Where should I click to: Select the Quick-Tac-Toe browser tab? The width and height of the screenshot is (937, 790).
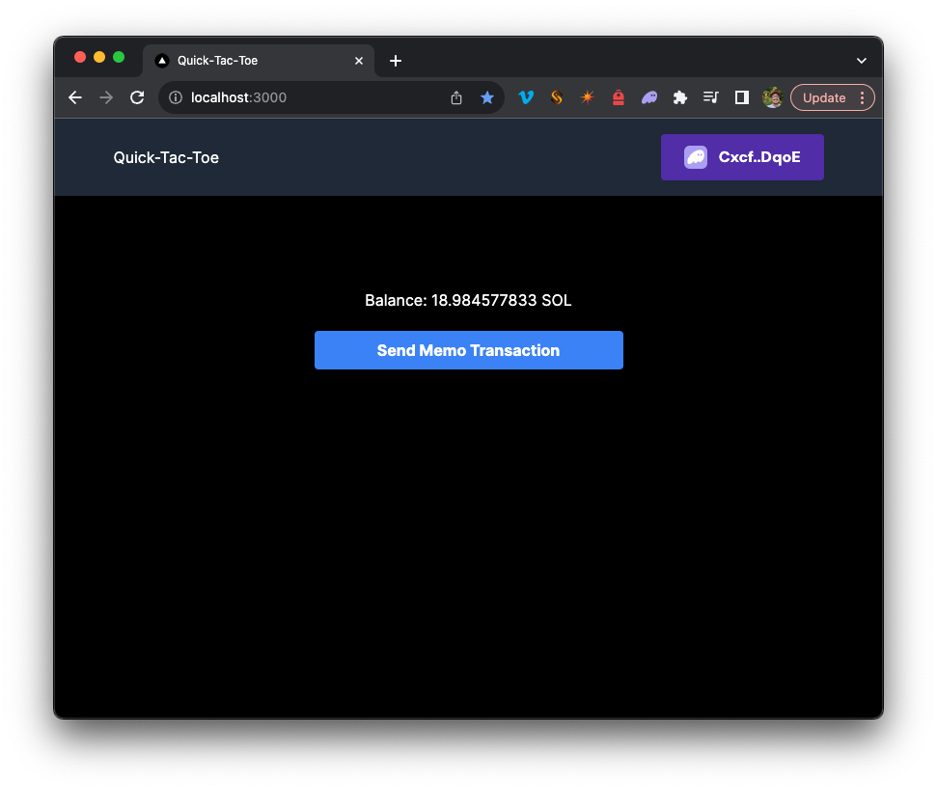pyautogui.click(x=259, y=61)
